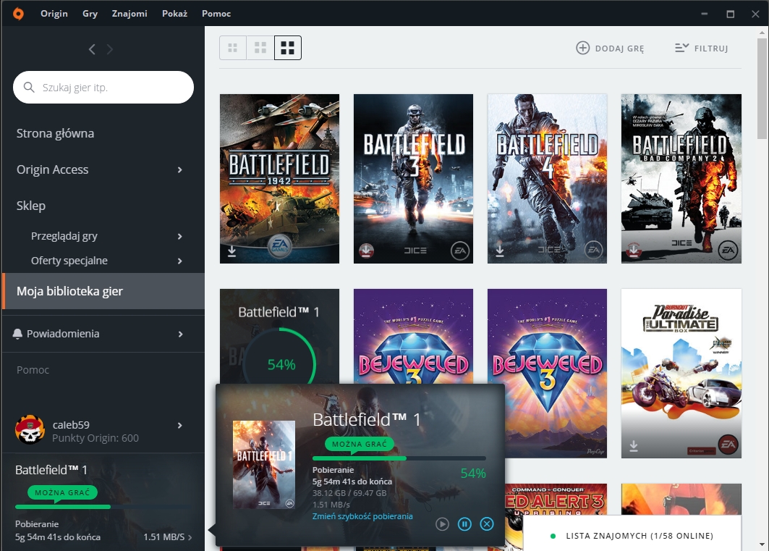The width and height of the screenshot is (769, 551).
Task: Click scrollbar down arrow
Action: pyautogui.click(x=762, y=544)
